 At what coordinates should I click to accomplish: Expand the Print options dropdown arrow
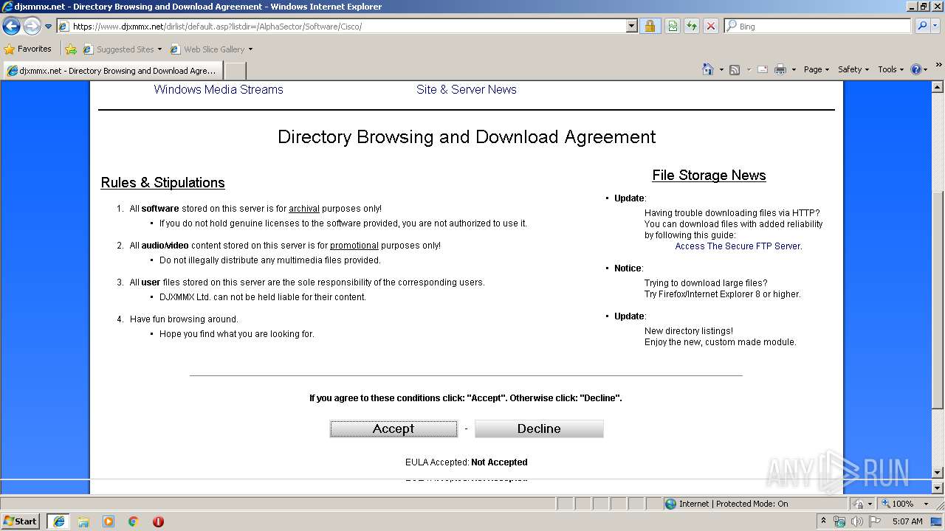click(x=794, y=69)
